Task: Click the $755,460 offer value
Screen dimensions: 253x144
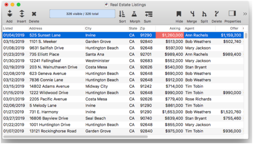Action: (232, 118)
